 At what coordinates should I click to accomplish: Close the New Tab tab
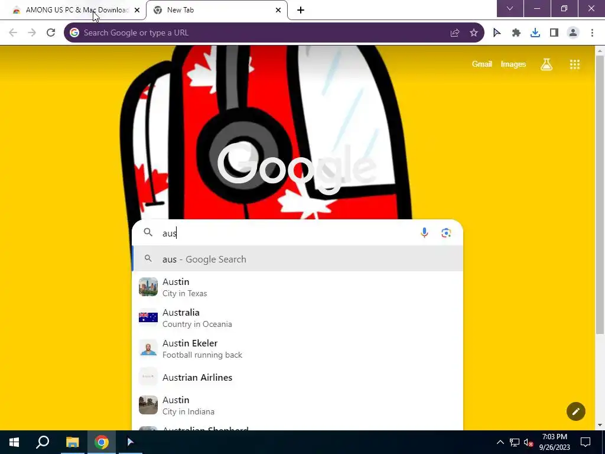[278, 11]
